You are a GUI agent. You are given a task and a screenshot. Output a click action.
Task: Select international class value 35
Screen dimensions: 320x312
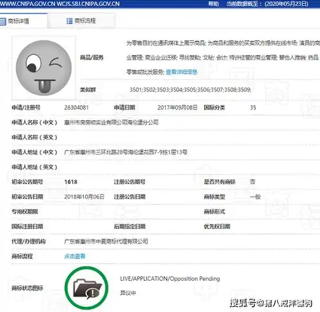tap(253, 107)
